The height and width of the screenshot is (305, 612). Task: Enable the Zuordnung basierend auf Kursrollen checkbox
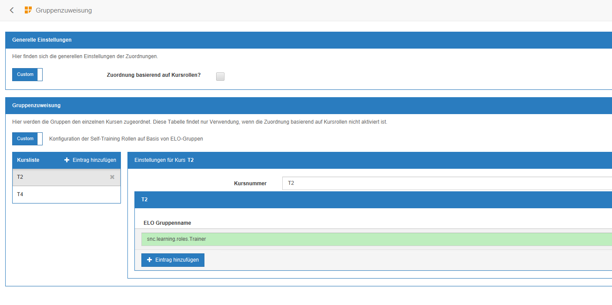[x=221, y=76]
